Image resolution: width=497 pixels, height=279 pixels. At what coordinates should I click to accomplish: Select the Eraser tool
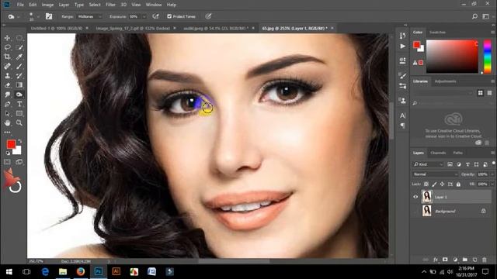tap(7, 85)
